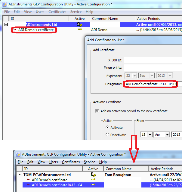
Task: Click the key icon beside ADI Demo in top window
Action: 79,30
